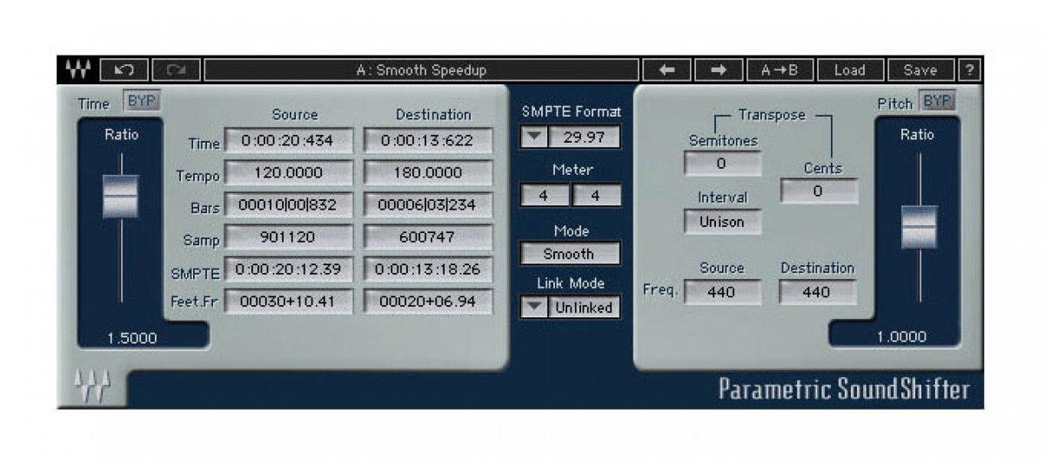Click the Source SMPTE field 0:00:20:12.39
The width and height of the screenshot is (1044, 460).
[289, 270]
